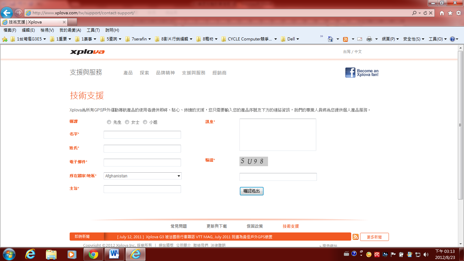Click the browser Forward arrow button
This screenshot has width=464, height=261.
coord(18,13)
